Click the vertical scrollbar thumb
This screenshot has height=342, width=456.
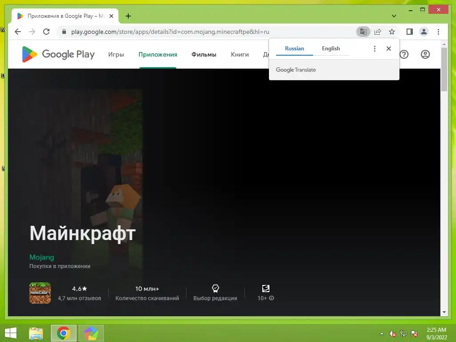444,69
